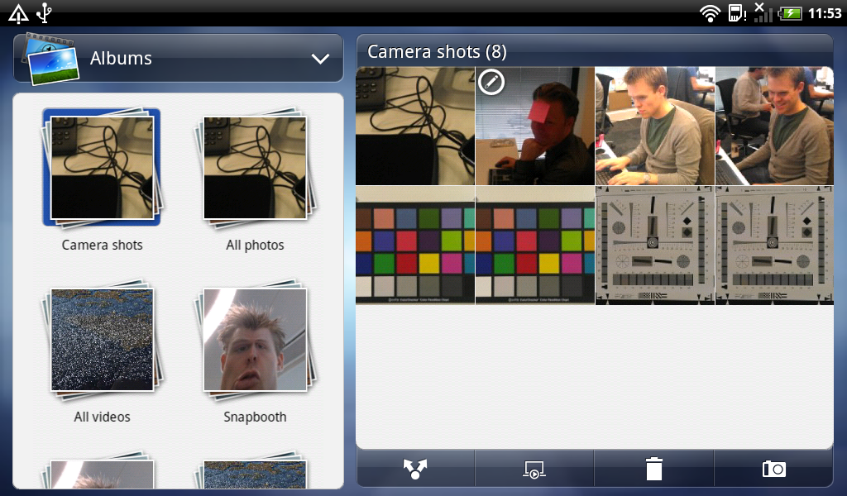Viewport: 847px width, 496px height.
Task: Tap the Wi-Fi status icon
Action: click(x=710, y=12)
